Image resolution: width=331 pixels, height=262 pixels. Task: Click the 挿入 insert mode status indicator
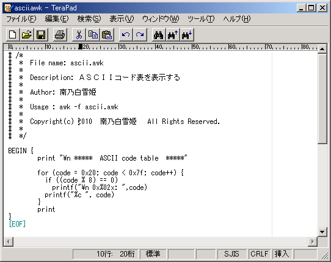click(282, 254)
